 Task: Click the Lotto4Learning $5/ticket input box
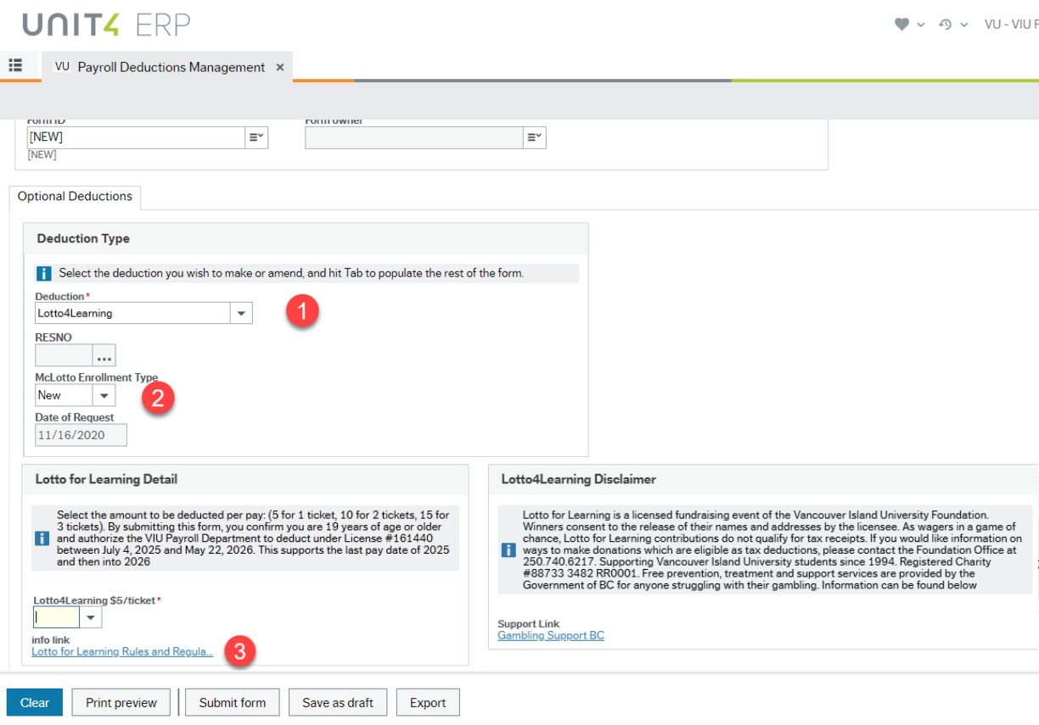coord(56,617)
